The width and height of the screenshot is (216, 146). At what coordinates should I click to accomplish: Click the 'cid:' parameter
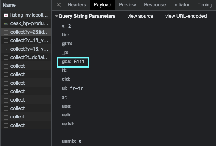coord(66,79)
